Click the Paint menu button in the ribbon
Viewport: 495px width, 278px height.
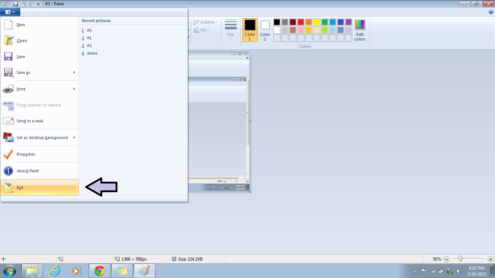click(10, 12)
